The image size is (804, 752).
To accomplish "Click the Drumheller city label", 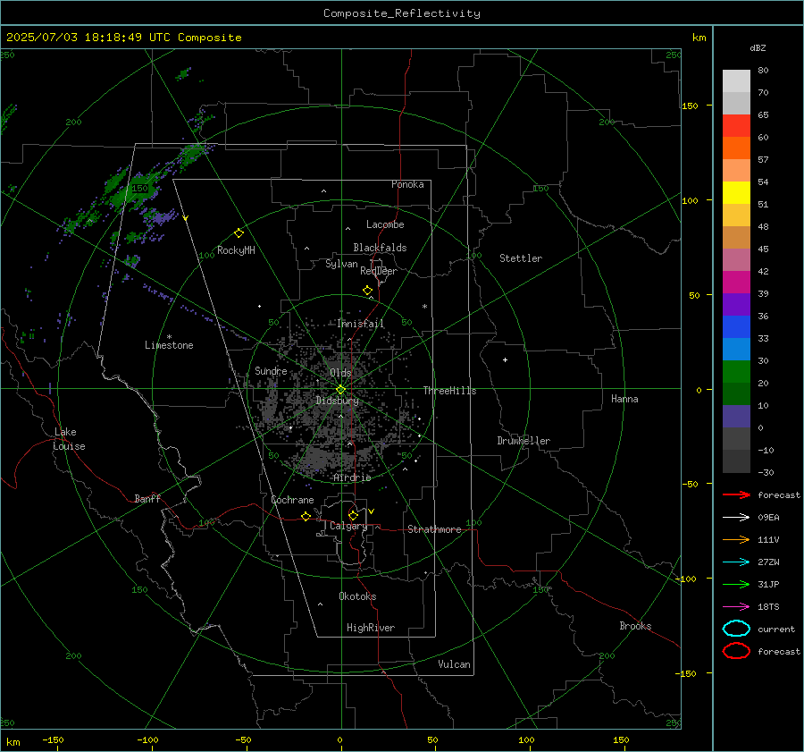I will point(524,441).
